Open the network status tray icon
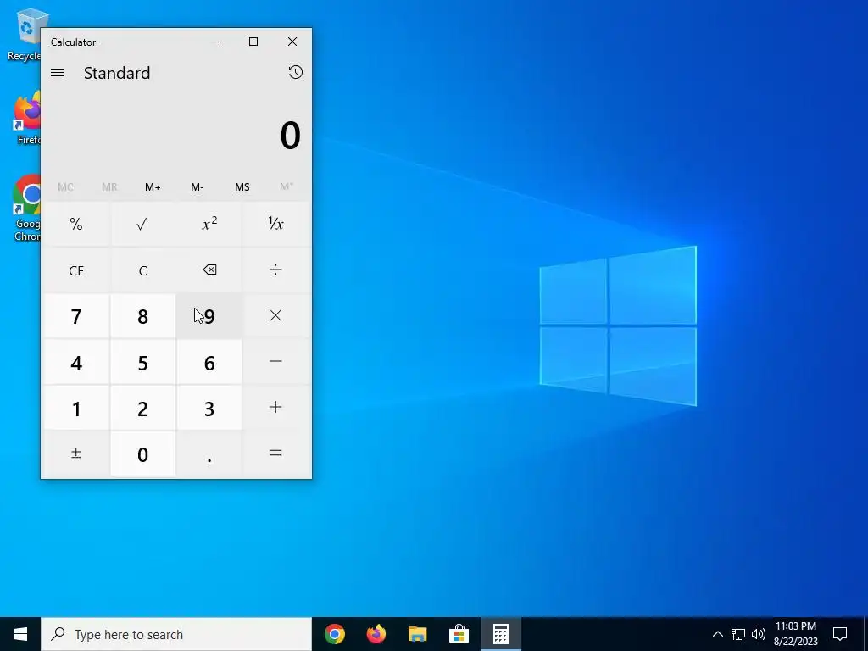Image resolution: width=868 pixels, height=651 pixels. [738, 634]
